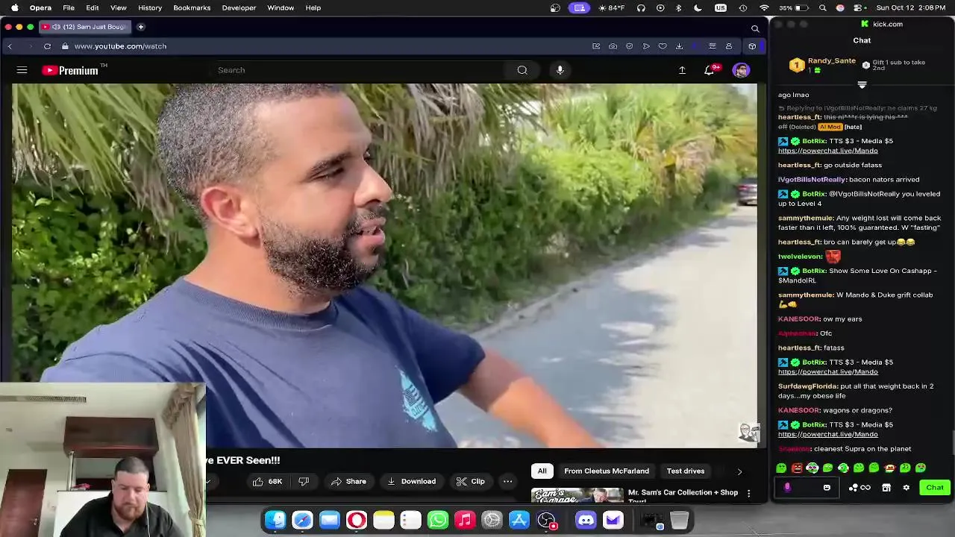Focus the YouTube search field

(x=358, y=70)
